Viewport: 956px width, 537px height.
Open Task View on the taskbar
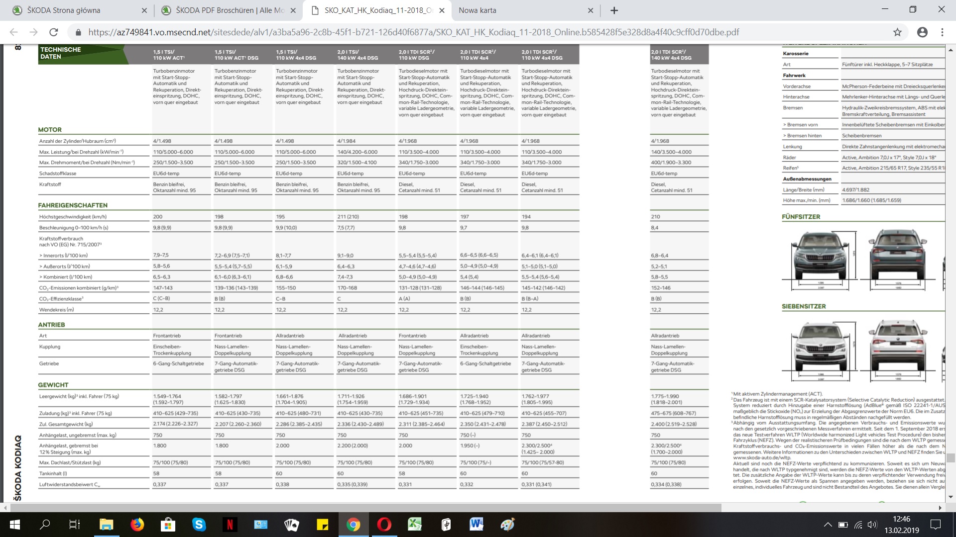75,524
